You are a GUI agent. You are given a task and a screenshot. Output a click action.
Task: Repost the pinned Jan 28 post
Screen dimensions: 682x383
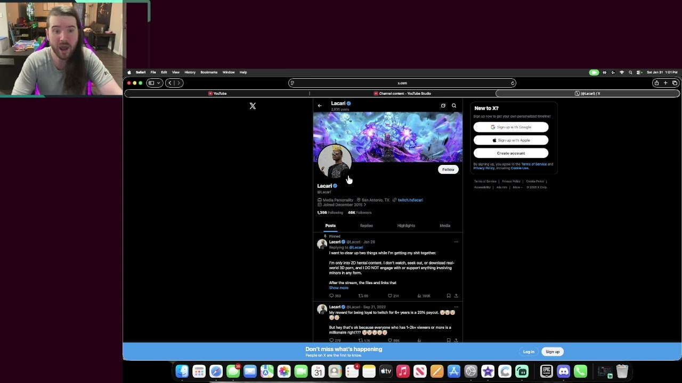[x=363, y=296]
